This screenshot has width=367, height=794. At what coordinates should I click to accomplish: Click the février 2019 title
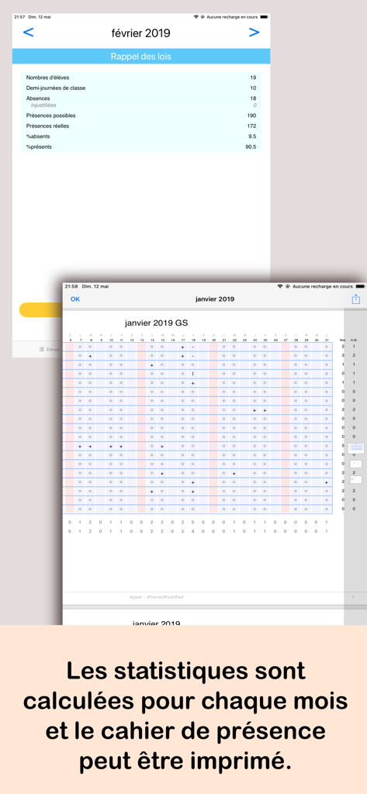click(141, 33)
